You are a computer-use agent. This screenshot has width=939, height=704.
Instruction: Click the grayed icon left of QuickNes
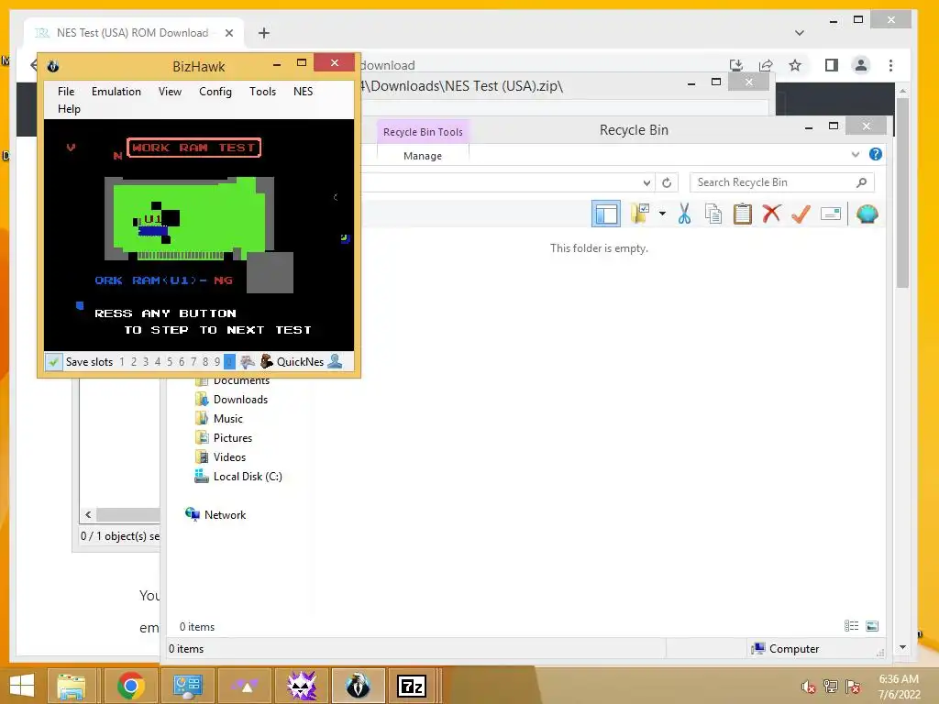coord(248,361)
